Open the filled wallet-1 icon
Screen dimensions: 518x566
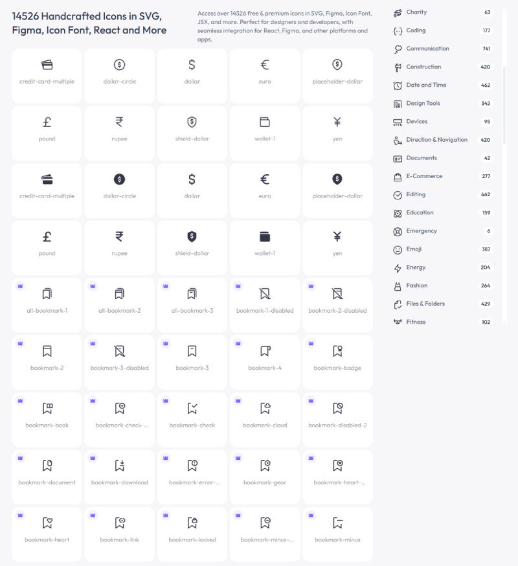click(265, 248)
